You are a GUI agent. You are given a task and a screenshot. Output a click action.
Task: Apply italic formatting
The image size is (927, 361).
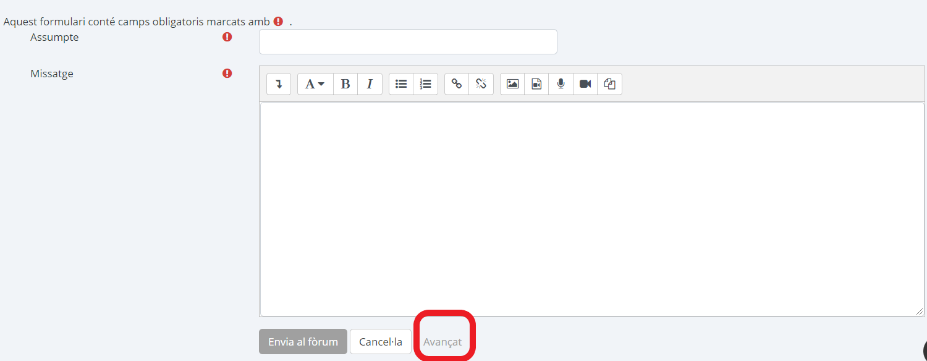370,84
